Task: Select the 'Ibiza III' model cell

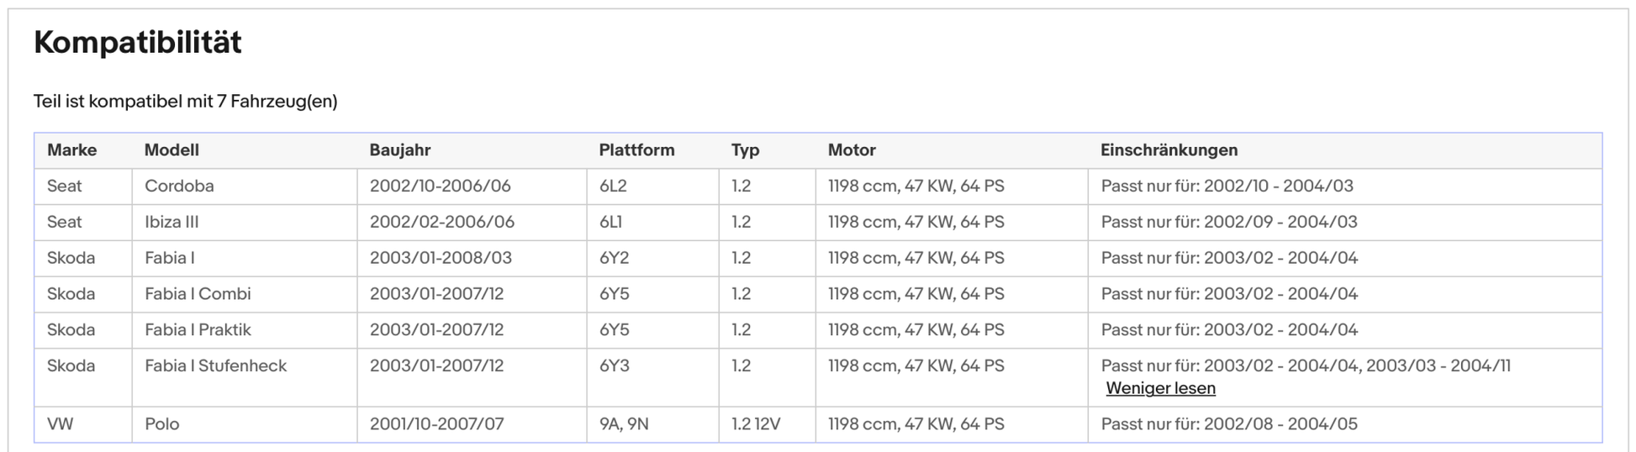Action: point(172,222)
